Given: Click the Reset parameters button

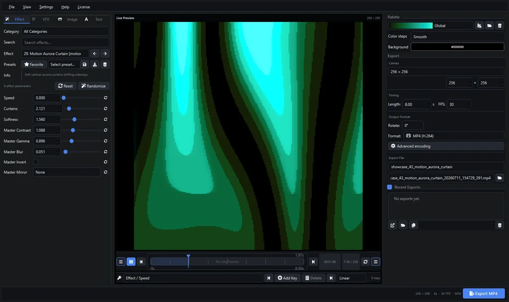Looking at the screenshot, I should [x=65, y=86].
